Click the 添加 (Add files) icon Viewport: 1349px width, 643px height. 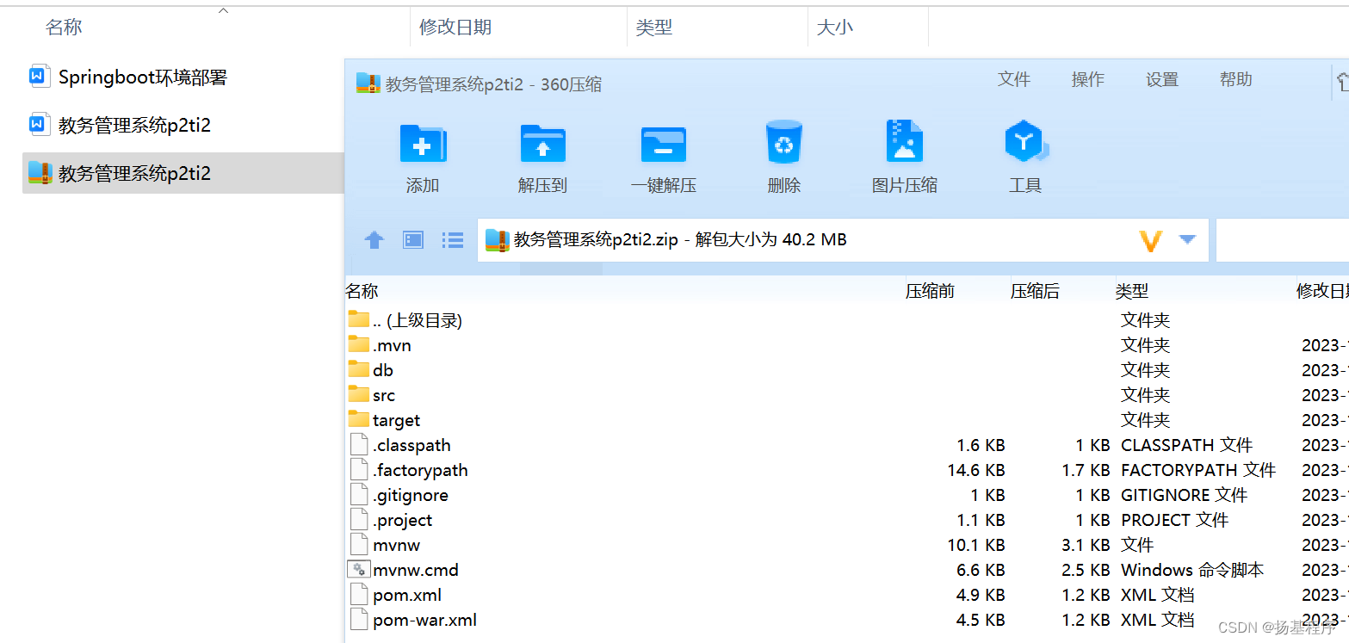click(x=422, y=155)
